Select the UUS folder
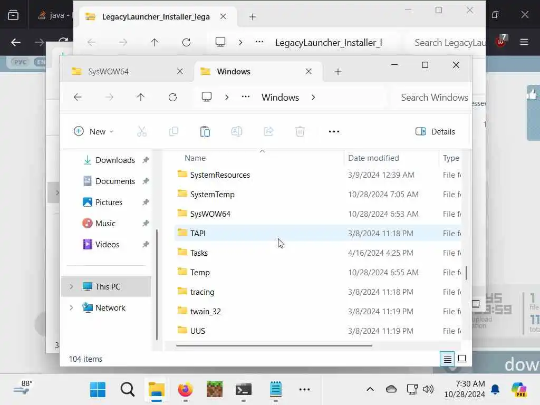 coord(317,331)
